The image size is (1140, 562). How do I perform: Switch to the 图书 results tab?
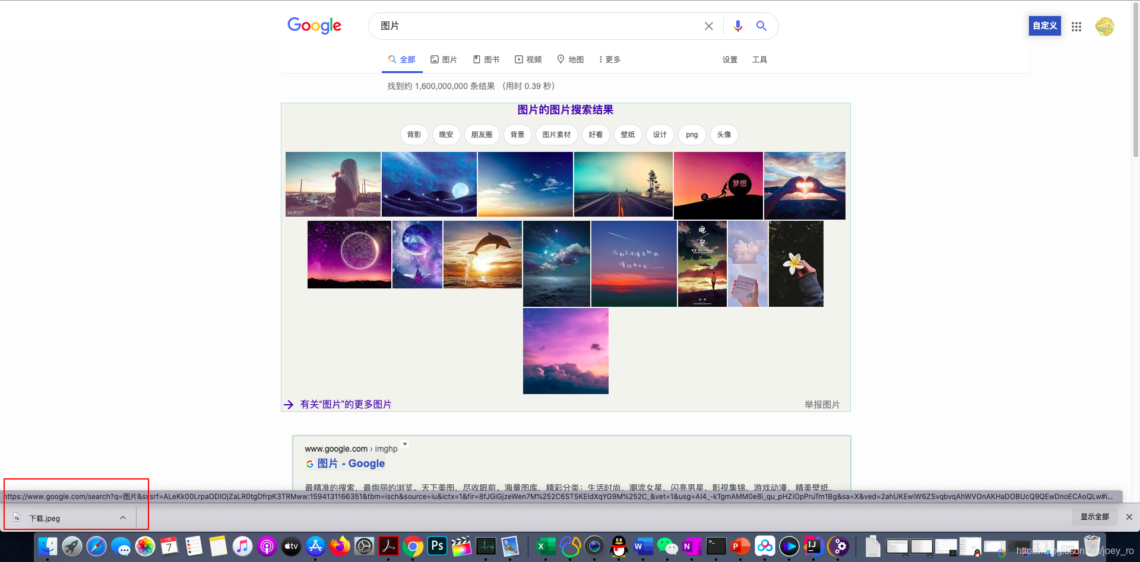click(486, 59)
